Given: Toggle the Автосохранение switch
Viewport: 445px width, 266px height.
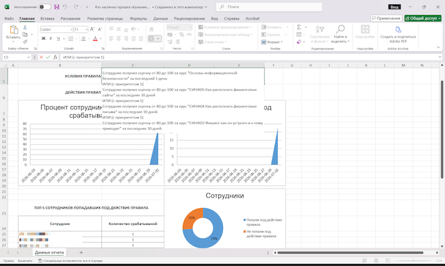Looking at the screenshot, I should [44, 7].
